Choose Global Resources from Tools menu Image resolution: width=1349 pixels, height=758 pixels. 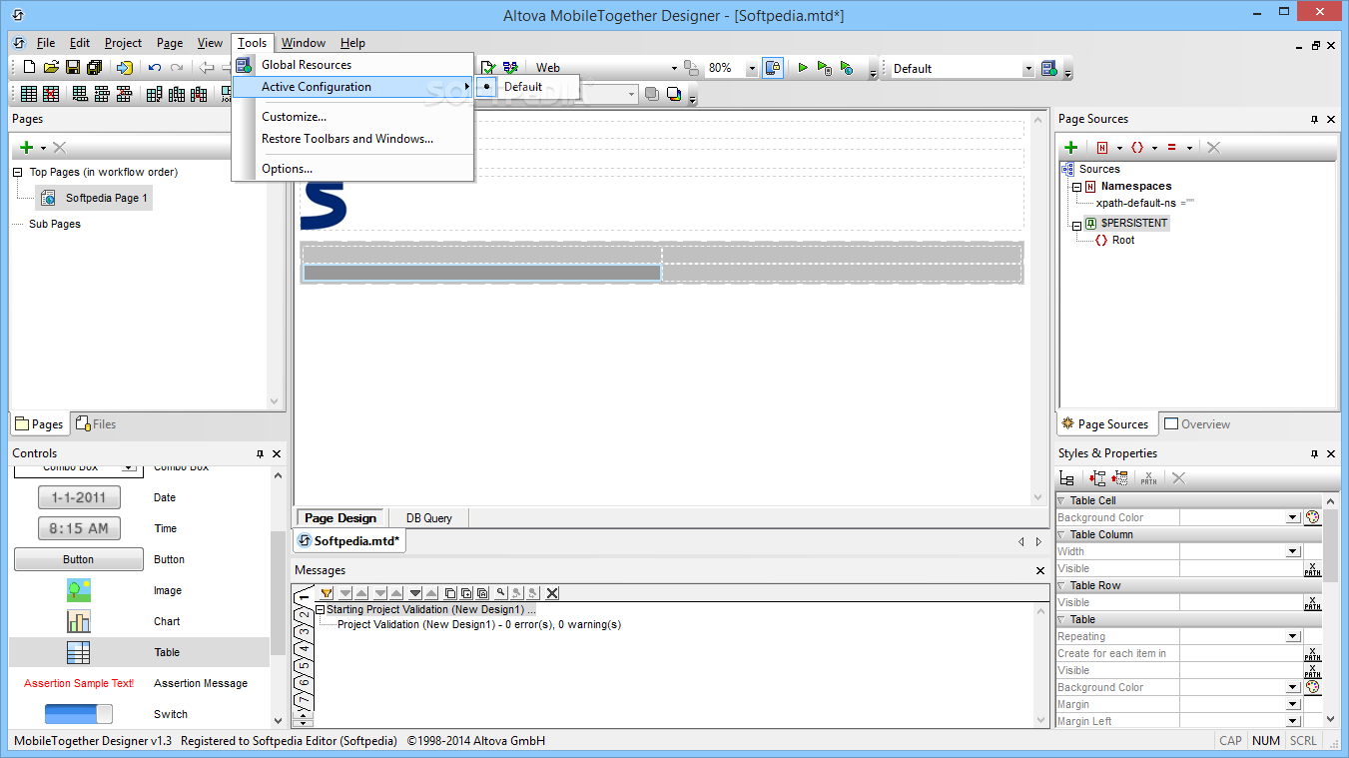[353, 65]
